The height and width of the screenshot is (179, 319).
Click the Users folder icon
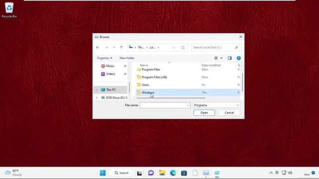point(139,85)
